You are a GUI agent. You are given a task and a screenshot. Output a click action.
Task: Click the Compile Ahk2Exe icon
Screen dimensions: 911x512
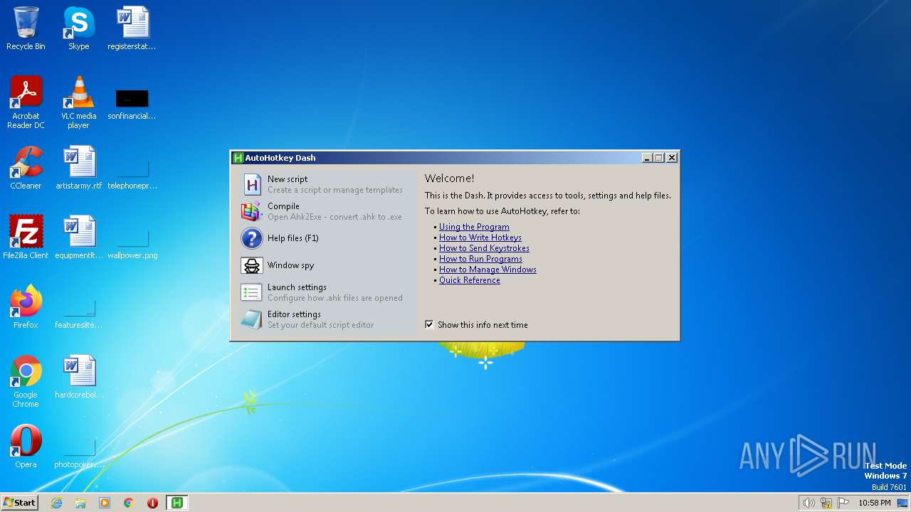[x=251, y=211]
